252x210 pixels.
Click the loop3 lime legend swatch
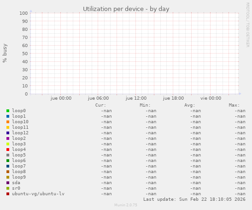[8, 144]
